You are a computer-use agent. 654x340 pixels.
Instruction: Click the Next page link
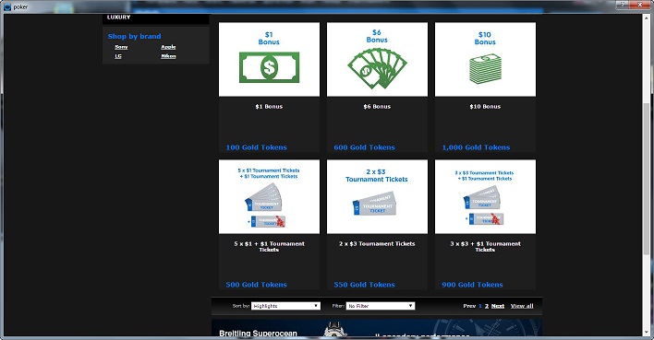498,306
